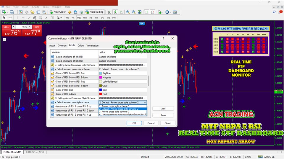Tile chart windows with grid icon
Image resolution: width=284 pixels, height=159 pixels.
[x=139, y=12]
